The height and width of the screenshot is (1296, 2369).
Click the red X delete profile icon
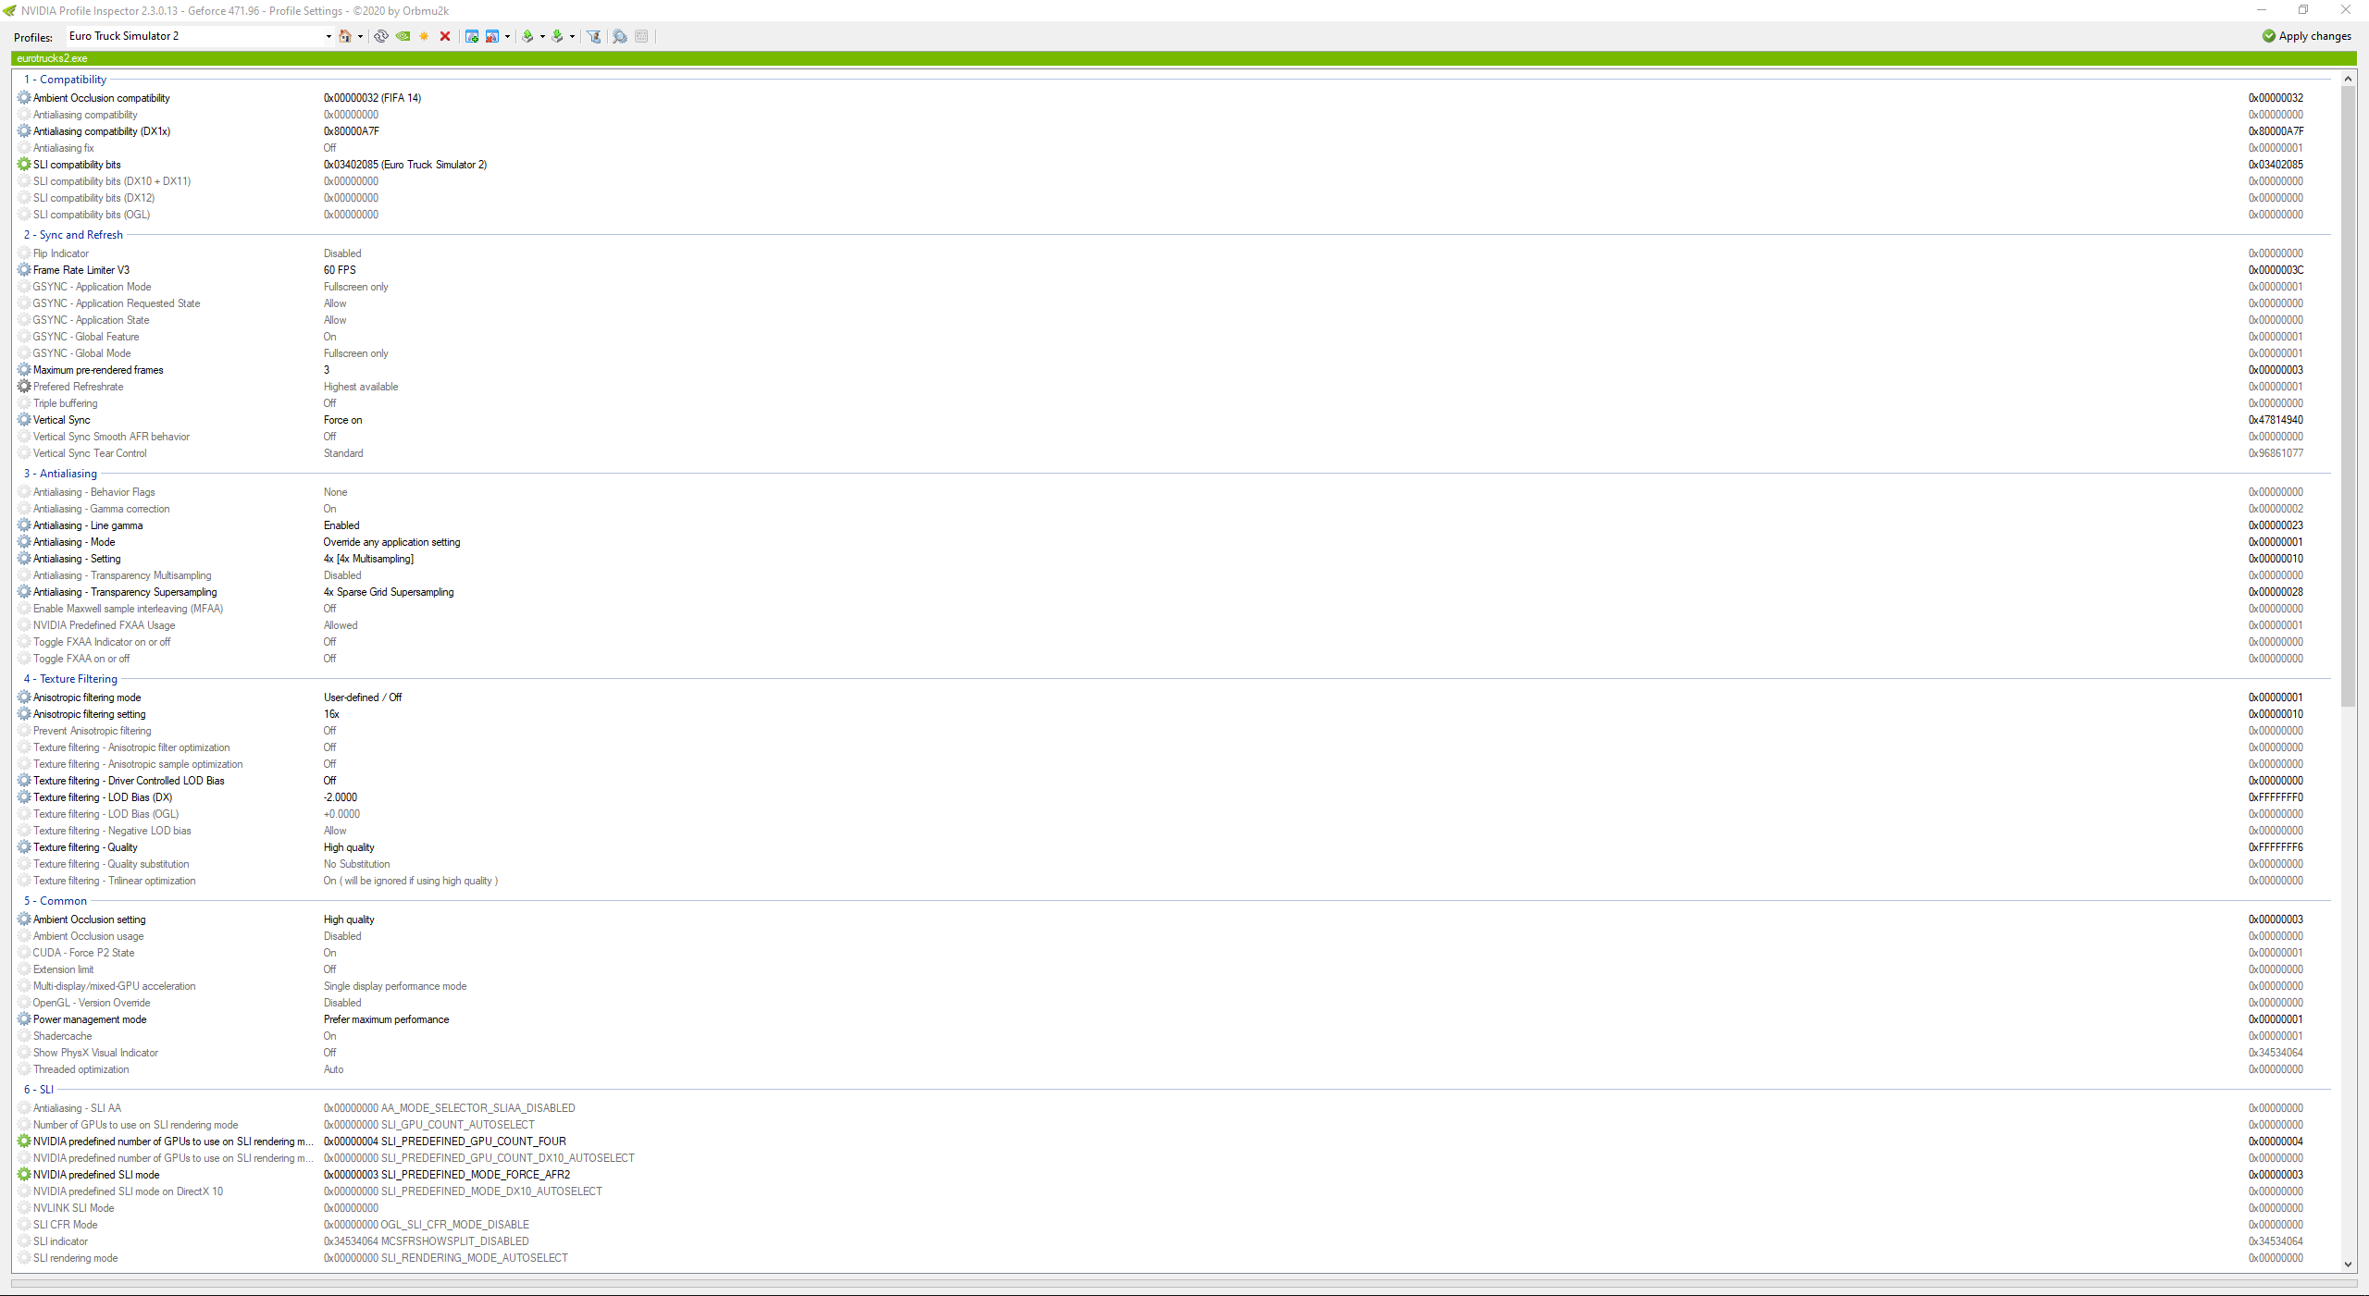[x=445, y=36]
